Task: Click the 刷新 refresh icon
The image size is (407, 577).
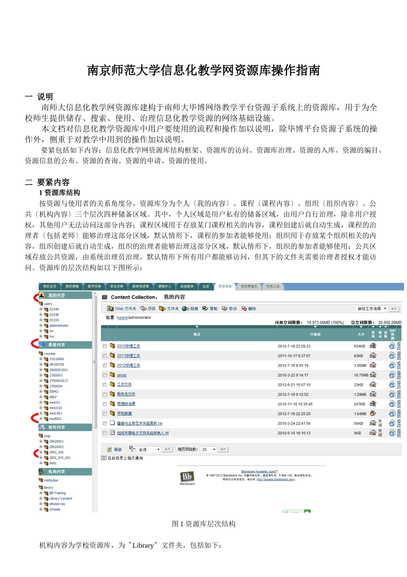Action: pyautogui.click(x=110, y=449)
